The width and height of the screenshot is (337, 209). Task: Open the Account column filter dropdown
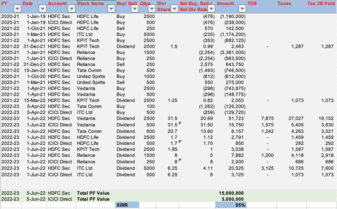coord(71,9)
